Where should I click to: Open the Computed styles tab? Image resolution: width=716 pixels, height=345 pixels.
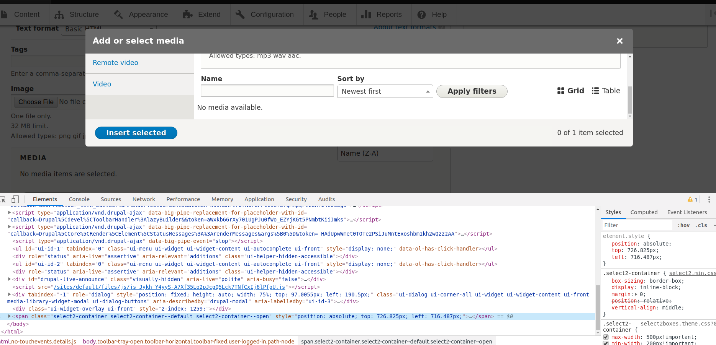coord(644,212)
